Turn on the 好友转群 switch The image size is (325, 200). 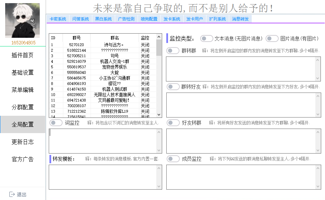[173, 123]
